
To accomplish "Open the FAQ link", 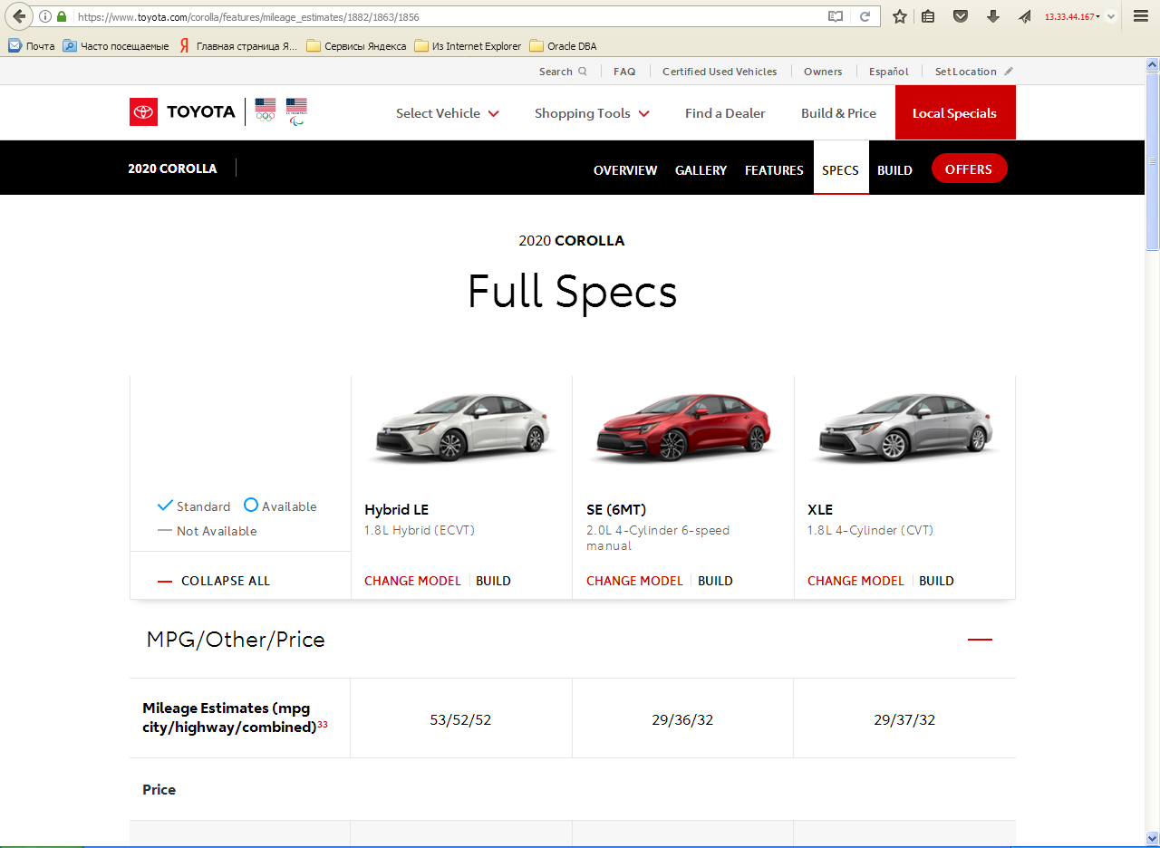I will (624, 72).
